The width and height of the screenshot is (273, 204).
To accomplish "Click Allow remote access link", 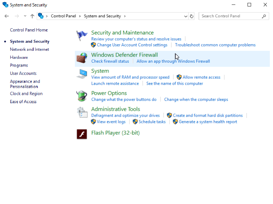I will (201, 77).
